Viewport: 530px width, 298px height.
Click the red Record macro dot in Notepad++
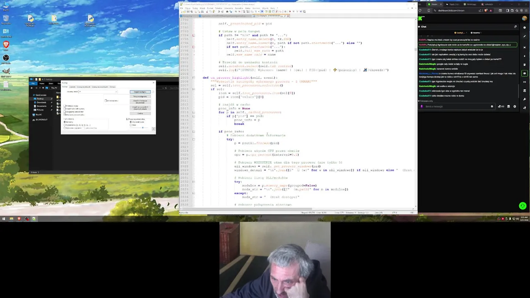(x=290, y=12)
